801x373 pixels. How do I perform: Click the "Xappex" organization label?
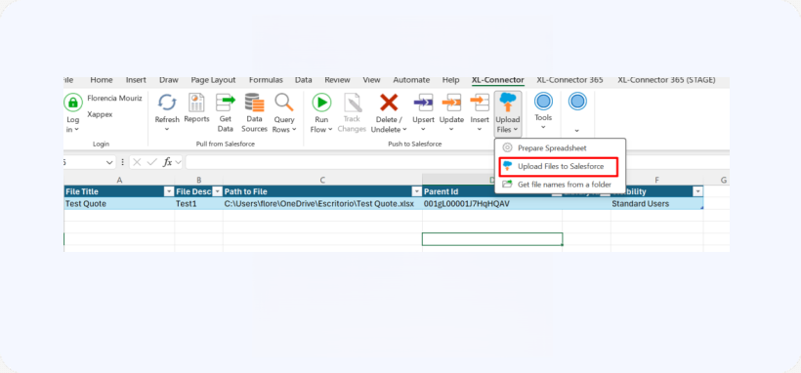click(100, 114)
